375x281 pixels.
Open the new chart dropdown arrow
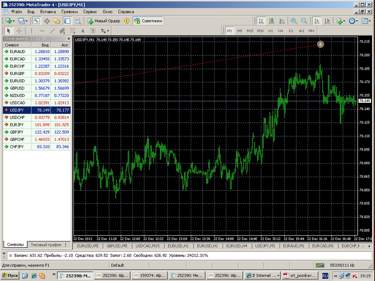coord(13,21)
